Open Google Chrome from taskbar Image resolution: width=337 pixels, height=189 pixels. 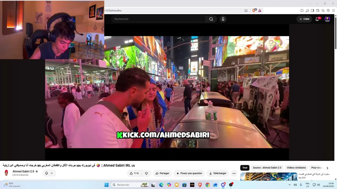[207, 185]
